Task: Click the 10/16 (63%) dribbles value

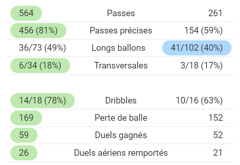Action: [199, 100]
